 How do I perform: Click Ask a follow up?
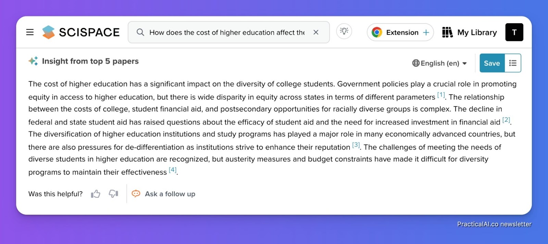163,194
